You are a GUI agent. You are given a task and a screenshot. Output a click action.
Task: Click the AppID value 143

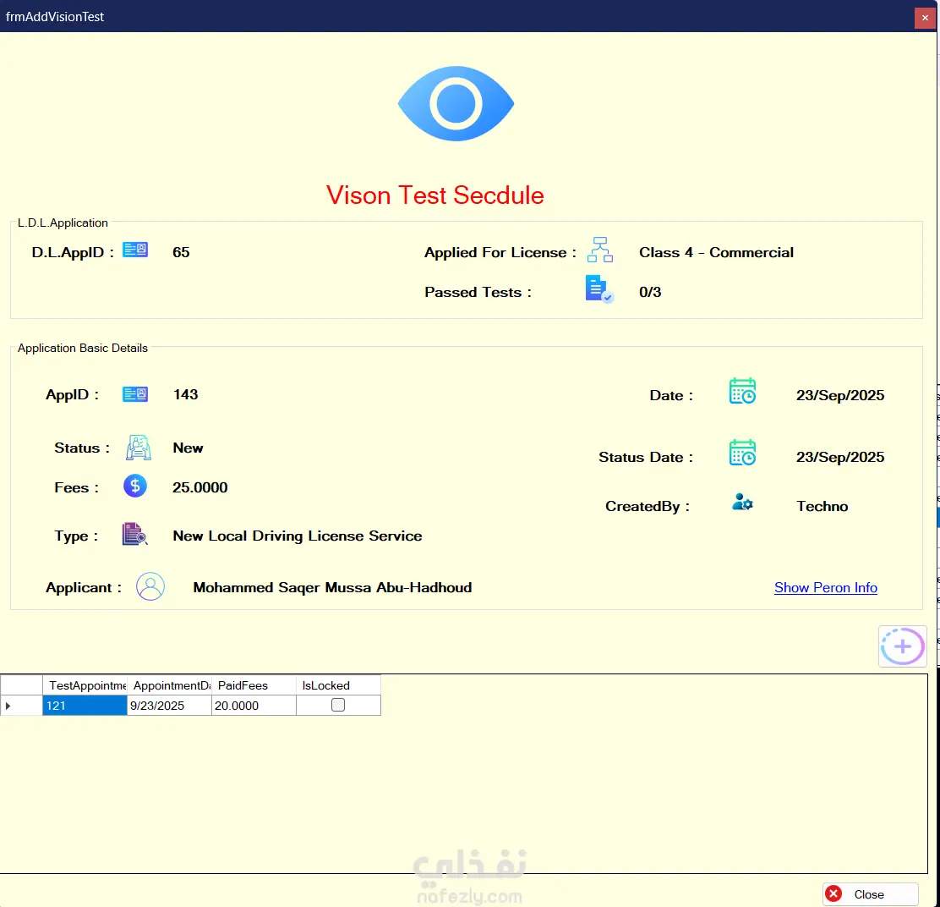click(185, 394)
